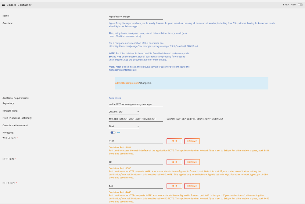The image size is (305, 204).
Task: Click the Privileged label
Action: (x=8, y=133)
